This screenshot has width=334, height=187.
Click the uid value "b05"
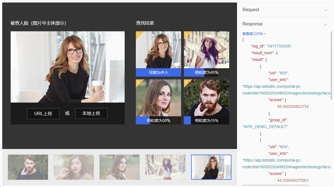pos(283,73)
